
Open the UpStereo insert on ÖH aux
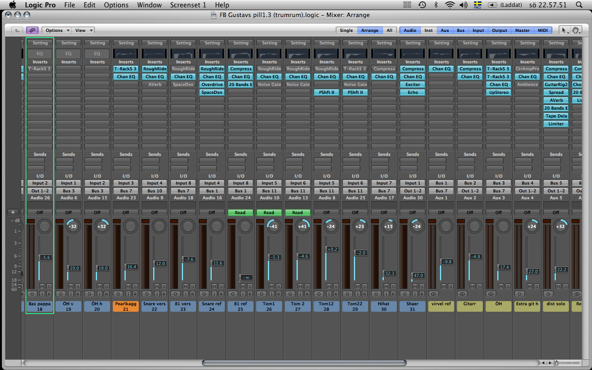tap(499, 92)
